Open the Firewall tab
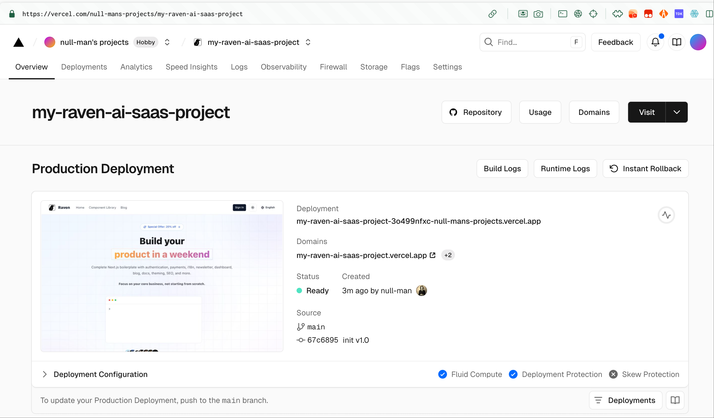The width and height of the screenshot is (714, 418). (x=333, y=67)
